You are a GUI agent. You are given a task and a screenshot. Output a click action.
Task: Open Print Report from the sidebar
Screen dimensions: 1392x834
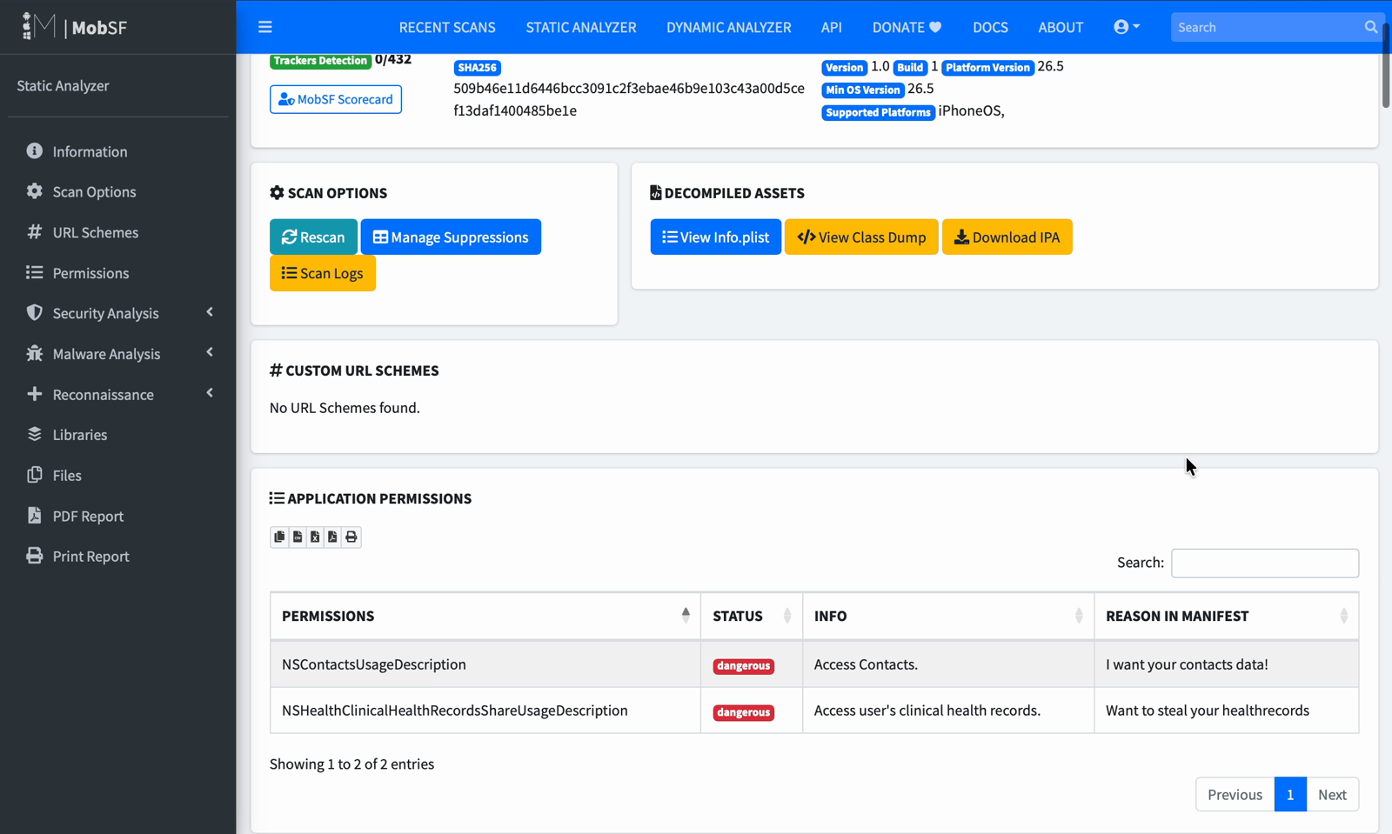tap(118, 557)
